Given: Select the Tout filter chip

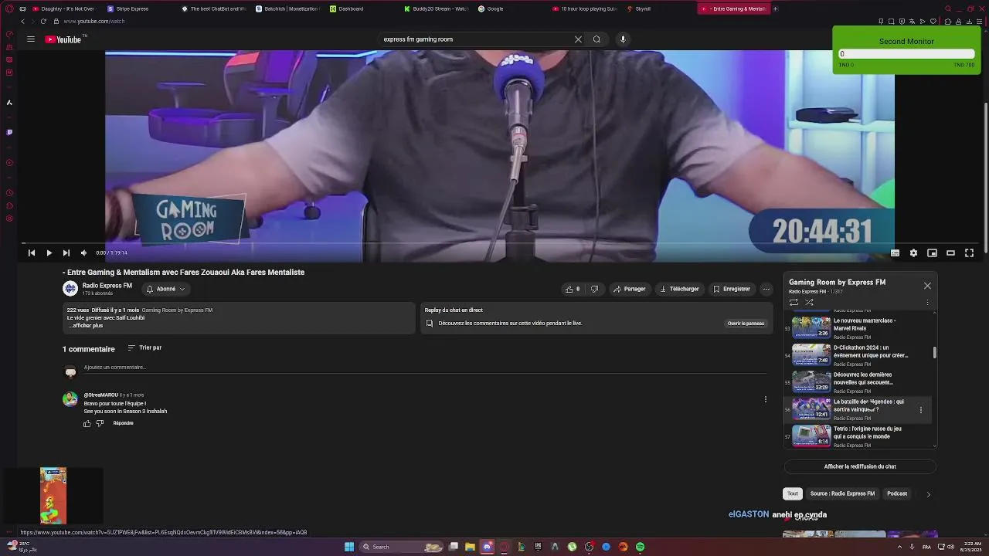Looking at the screenshot, I should (793, 493).
